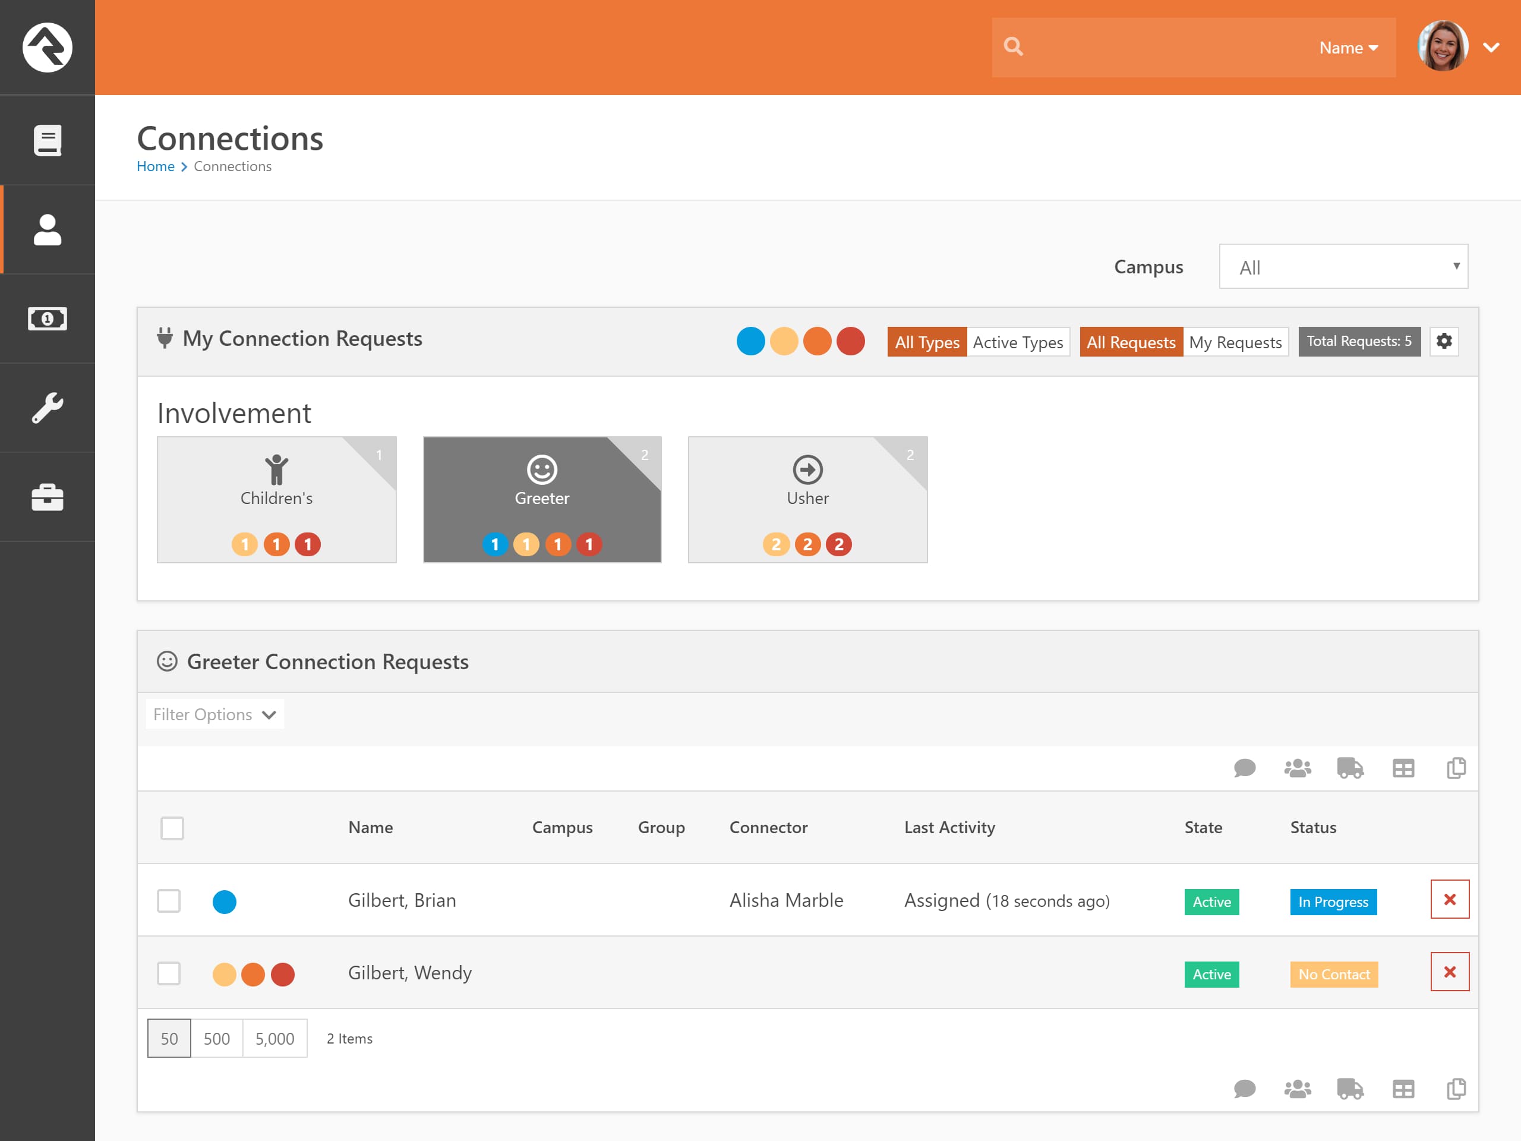Open the Finance money icon in sidebar
Image resolution: width=1521 pixels, height=1141 pixels.
[x=47, y=319]
